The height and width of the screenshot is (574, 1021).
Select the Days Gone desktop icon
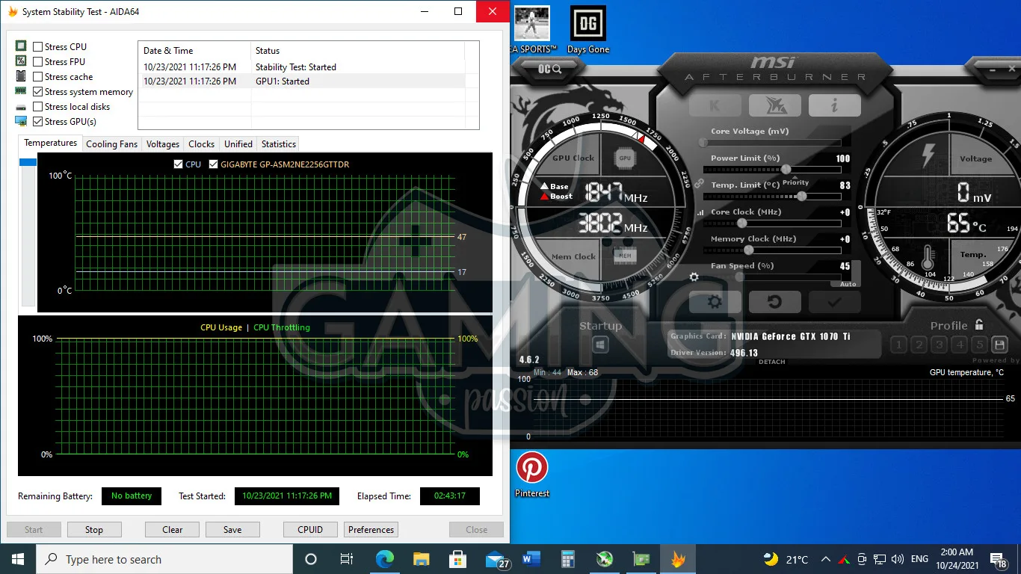coord(588,30)
